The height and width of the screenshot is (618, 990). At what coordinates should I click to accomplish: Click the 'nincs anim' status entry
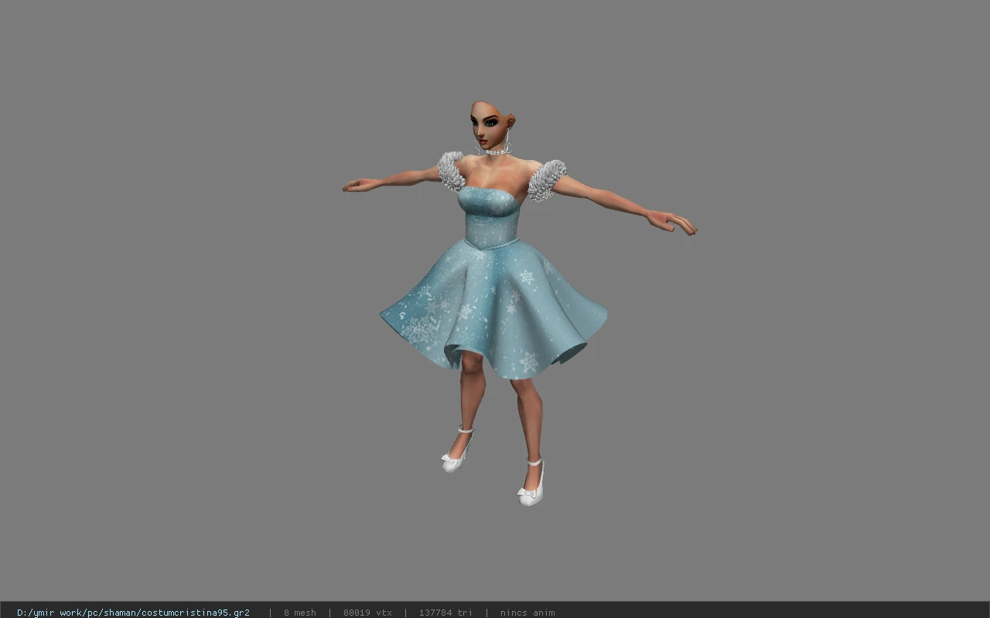527,613
